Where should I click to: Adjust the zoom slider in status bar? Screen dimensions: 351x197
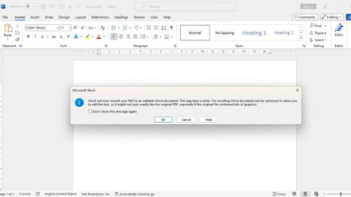(x=341, y=194)
